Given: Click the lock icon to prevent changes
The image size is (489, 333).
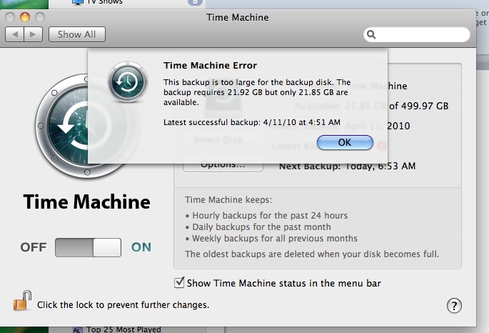Looking at the screenshot, I should point(22,301).
